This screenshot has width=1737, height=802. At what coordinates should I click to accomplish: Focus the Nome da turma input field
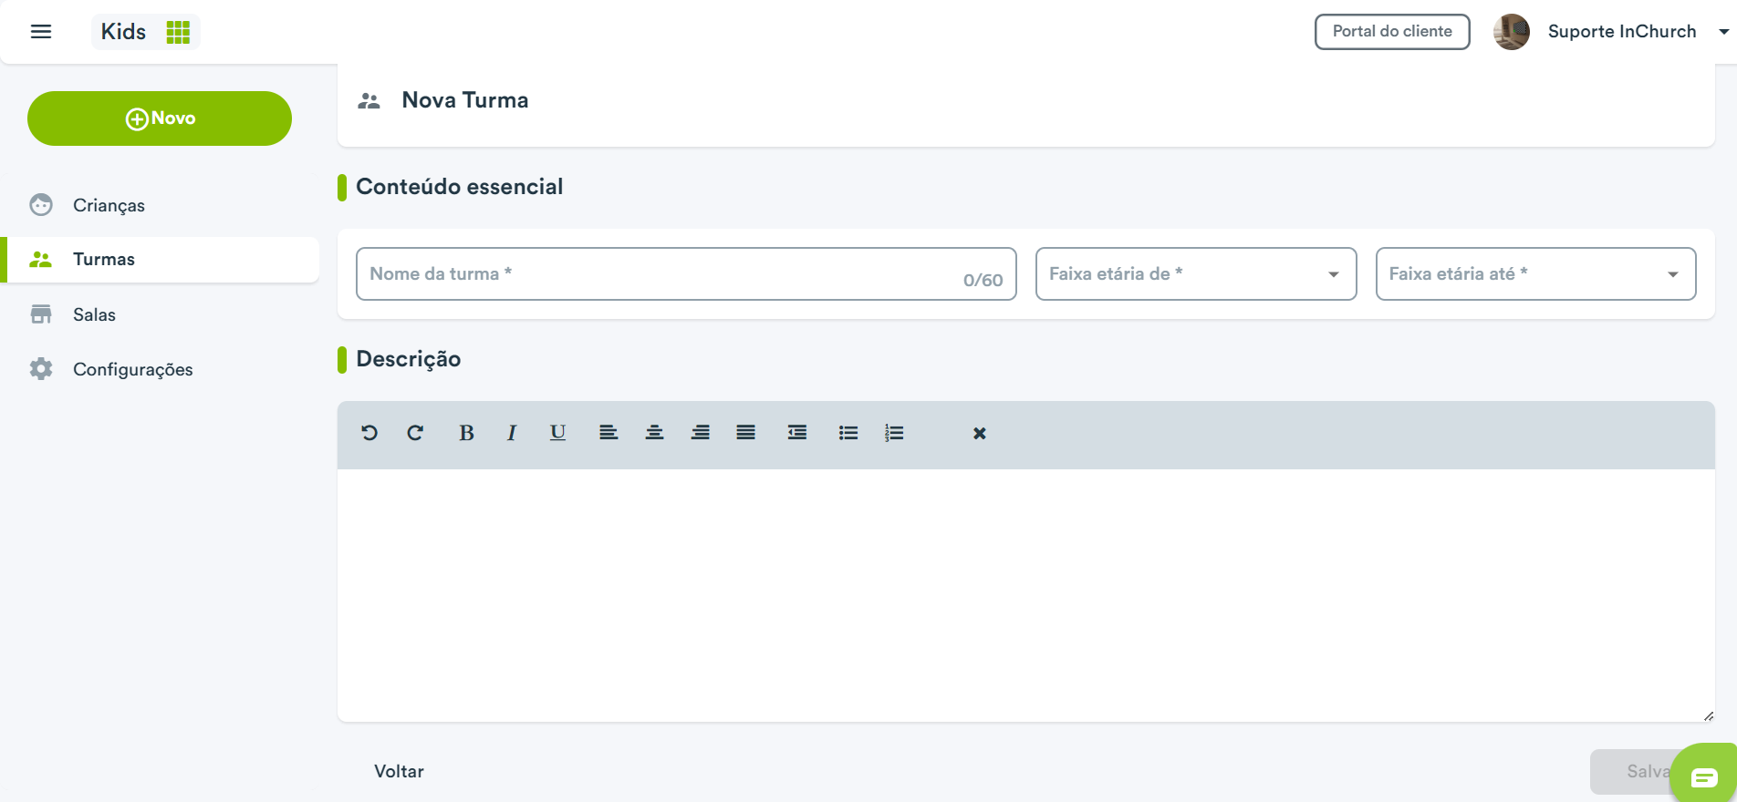click(x=686, y=273)
